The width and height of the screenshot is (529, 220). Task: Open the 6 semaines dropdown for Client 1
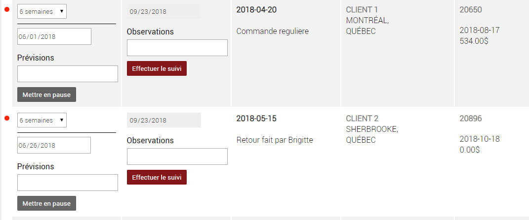pos(42,11)
